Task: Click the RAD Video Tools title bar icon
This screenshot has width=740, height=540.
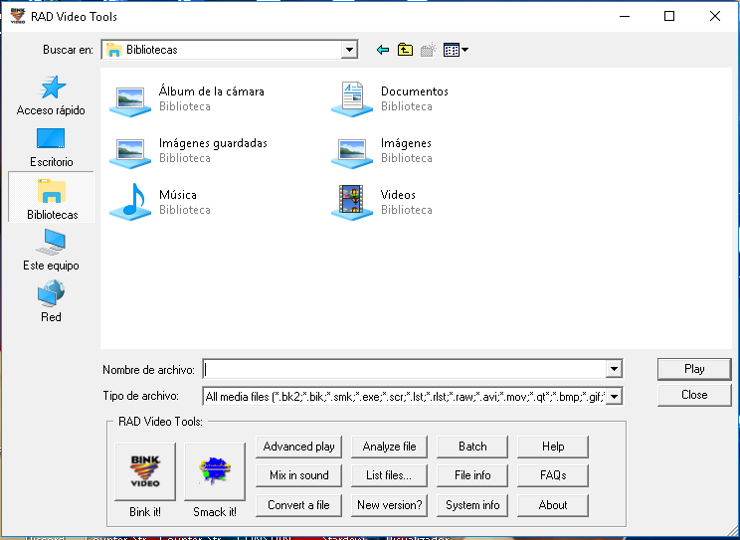Action: (x=18, y=16)
